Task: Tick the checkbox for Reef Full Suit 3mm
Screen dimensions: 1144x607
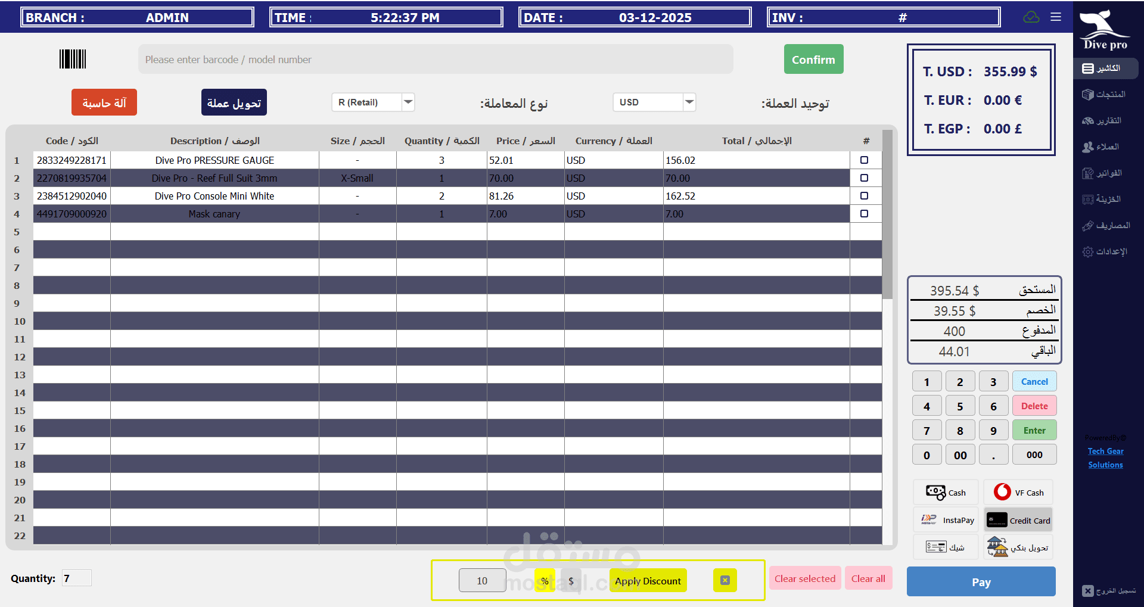Action: coord(864,178)
